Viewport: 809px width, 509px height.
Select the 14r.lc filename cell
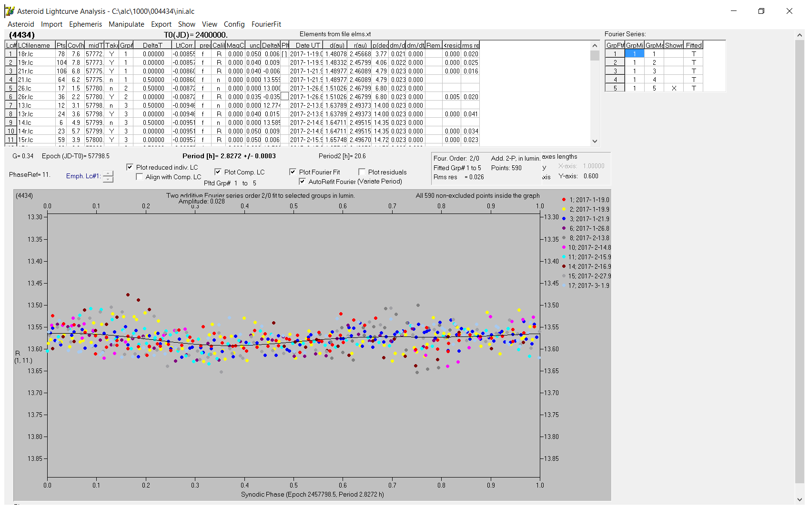point(36,131)
